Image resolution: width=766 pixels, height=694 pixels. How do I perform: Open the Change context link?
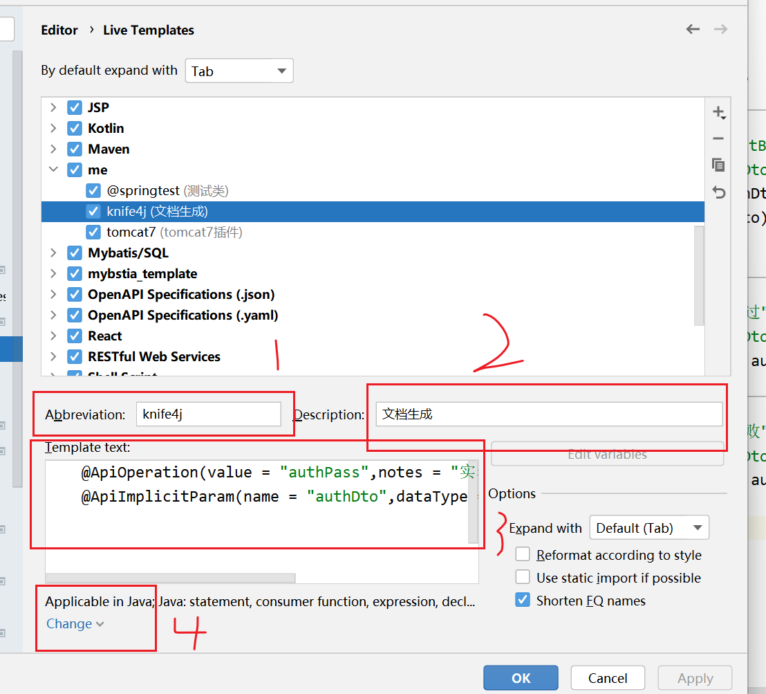pos(75,624)
